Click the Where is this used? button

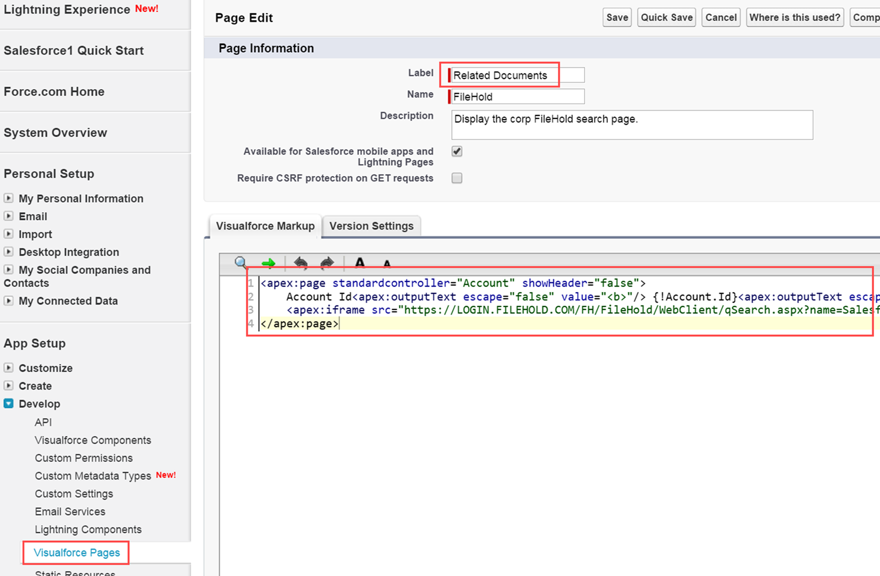[x=795, y=17]
